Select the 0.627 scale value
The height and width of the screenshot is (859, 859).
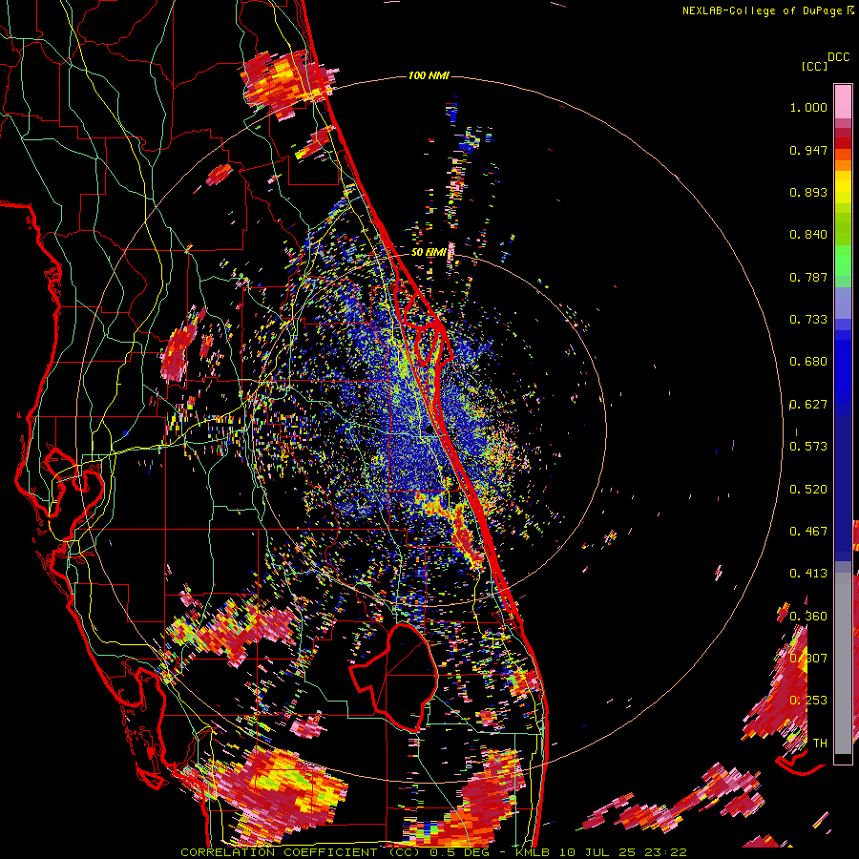(808, 405)
